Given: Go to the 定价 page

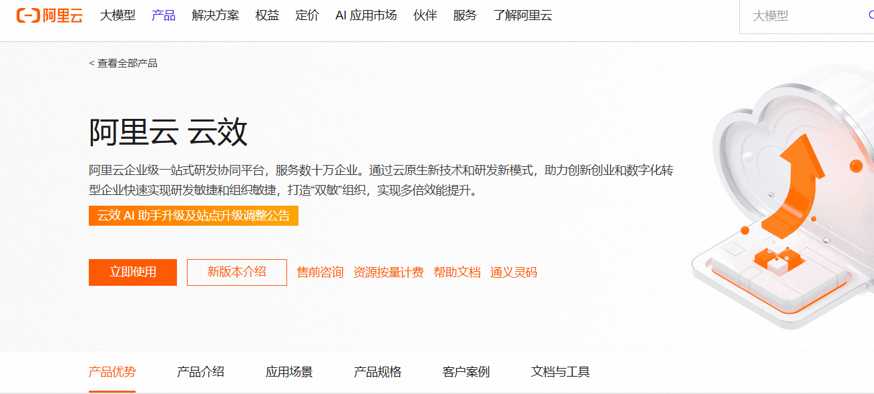Looking at the screenshot, I should [307, 15].
